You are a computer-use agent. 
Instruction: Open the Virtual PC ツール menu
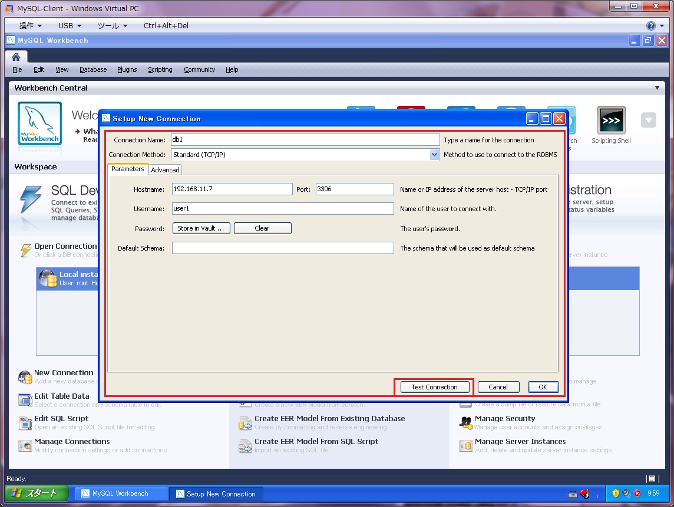(x=112, y=26)
